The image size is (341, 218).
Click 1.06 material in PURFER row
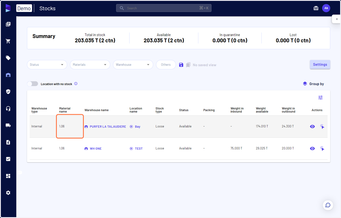[x=62, y=126]
